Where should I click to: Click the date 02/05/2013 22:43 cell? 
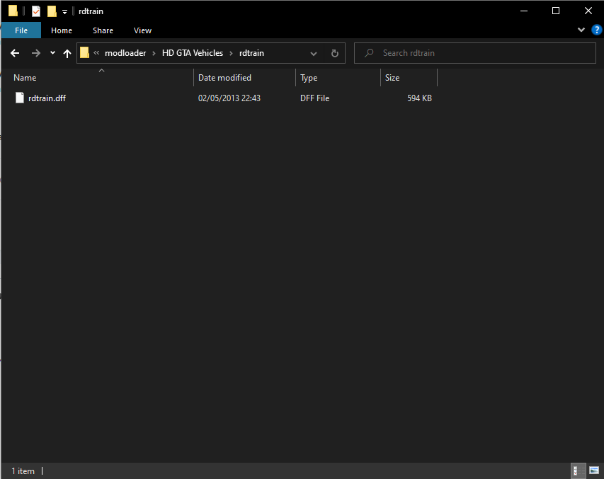coord(229,98)
